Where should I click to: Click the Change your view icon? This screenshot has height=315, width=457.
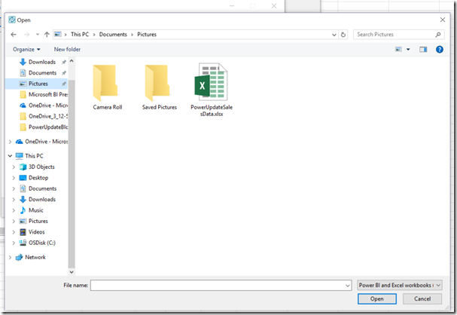[398, 49]
